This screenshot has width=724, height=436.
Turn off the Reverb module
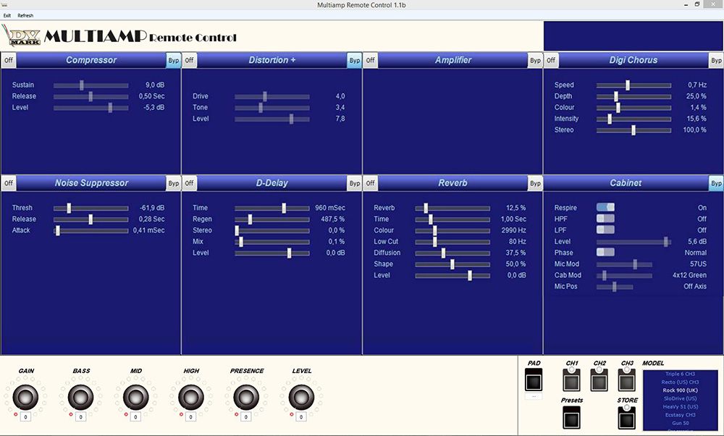[370, 183]
